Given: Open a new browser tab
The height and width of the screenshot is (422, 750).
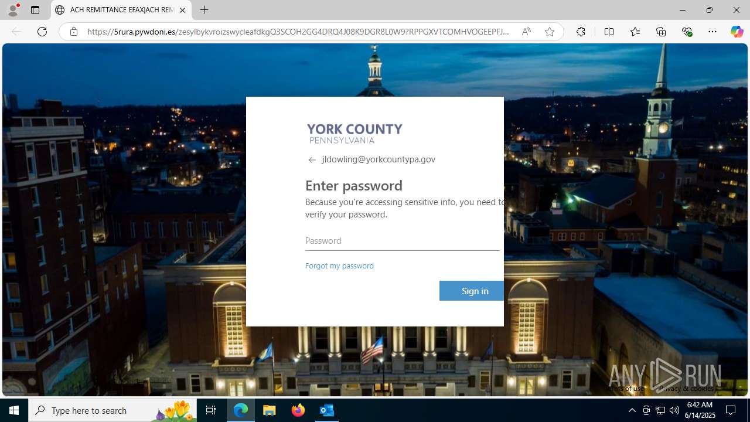Looking at the screenshot, I should pyautogui.click(x=204, y=10).
